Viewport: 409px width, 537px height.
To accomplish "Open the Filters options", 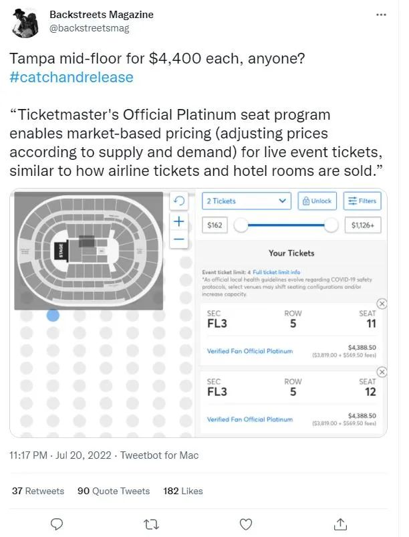I will click(x=362, y=201).
